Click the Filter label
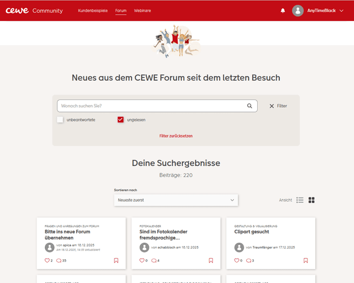Screen dimensions: 354x283 tap(282, 106)
